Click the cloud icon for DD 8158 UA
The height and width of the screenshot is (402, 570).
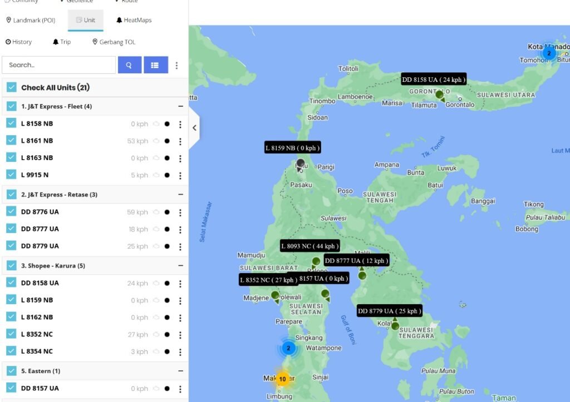pyautogui.click(x=156, y=283)
